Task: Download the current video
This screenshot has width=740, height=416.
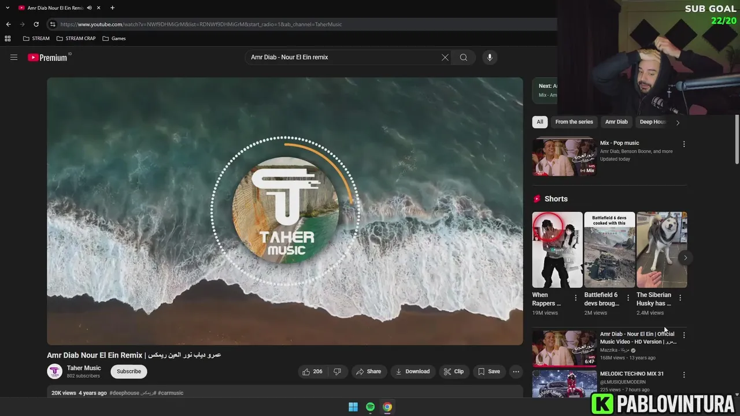Action: (x=413, y=372)
